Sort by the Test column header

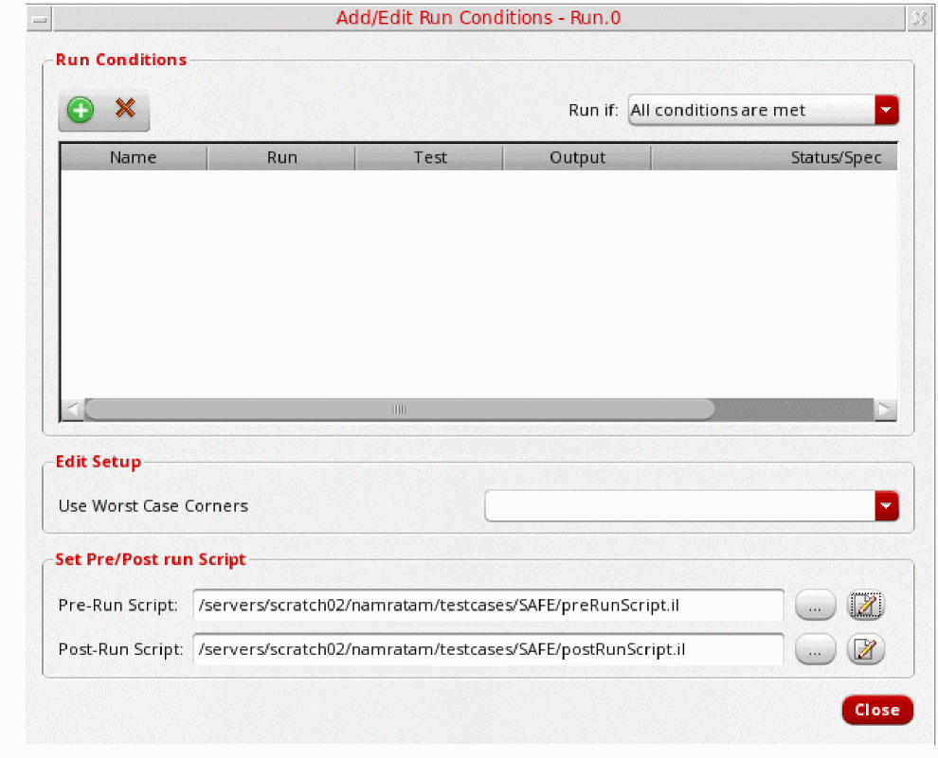(429, 158)
